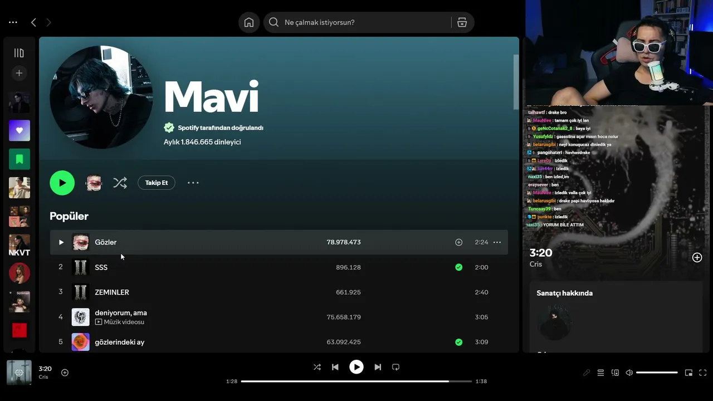Open the Home page

pos(249,22)
